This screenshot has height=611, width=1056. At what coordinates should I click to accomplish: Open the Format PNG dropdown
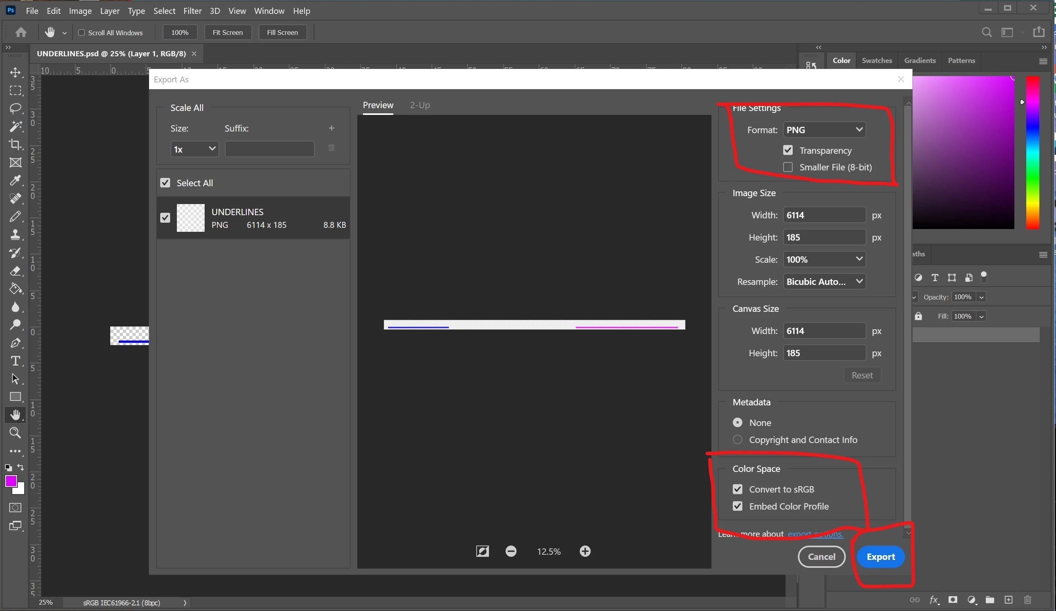824,130
